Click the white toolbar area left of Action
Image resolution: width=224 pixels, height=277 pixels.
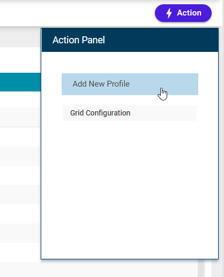point(77,13)
